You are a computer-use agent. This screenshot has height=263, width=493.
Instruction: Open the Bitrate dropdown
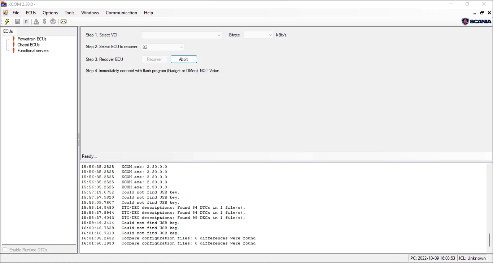pos(258,35)
